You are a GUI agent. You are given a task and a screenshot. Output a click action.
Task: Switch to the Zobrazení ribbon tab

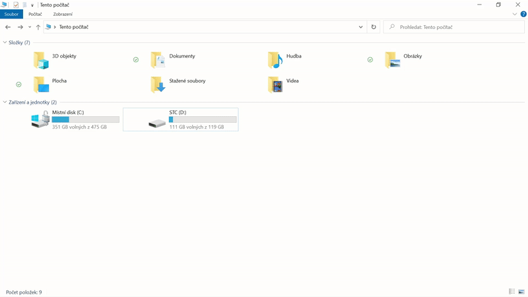click(x=63, y=14)
